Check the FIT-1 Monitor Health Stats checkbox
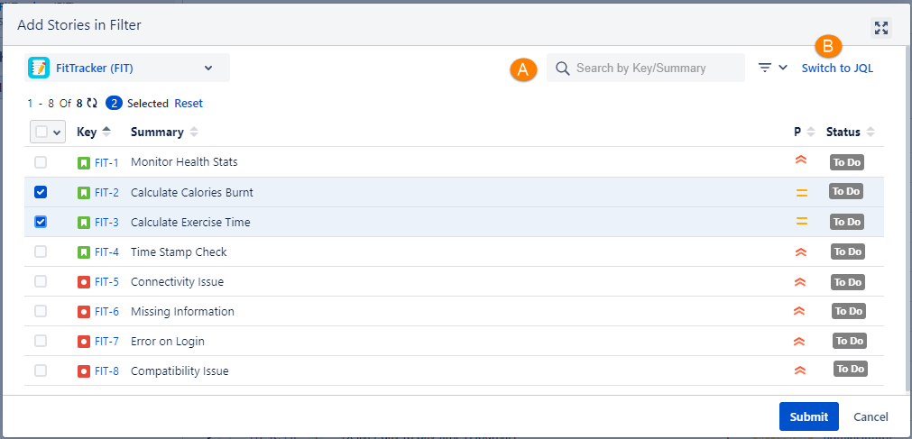The image size is (912, 439). pyautogui.click(x=41, y=162)
